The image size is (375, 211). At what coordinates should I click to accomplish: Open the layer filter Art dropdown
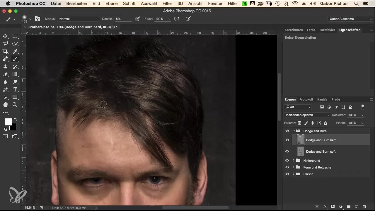pyautogui.click(x=297, y=107)
